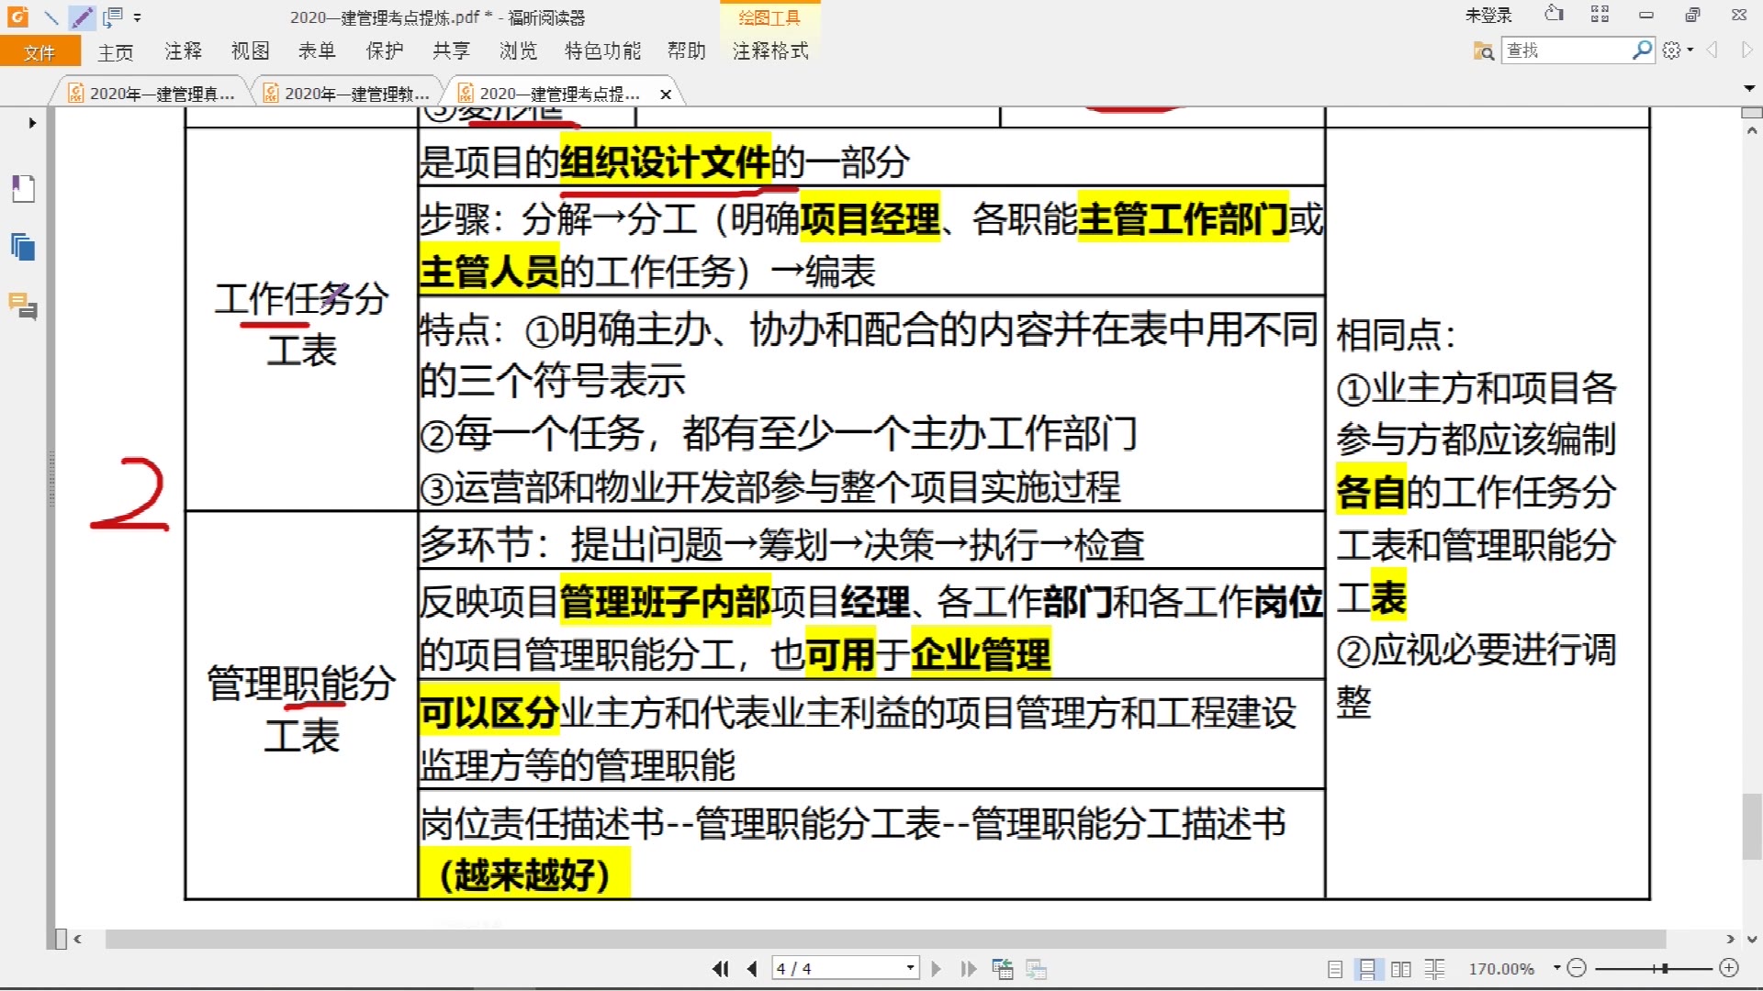Open the document tab list dropdown arrow
The image size is (1763, 991).
point(1749,88)
